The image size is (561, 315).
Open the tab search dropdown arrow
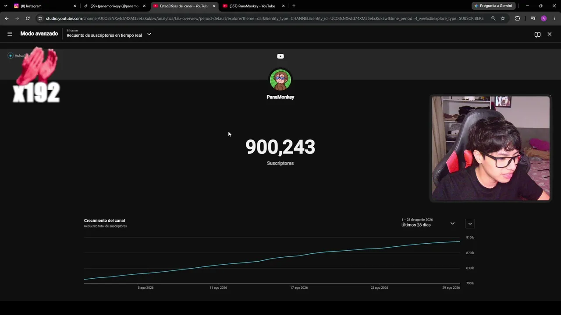pos(6,6)
